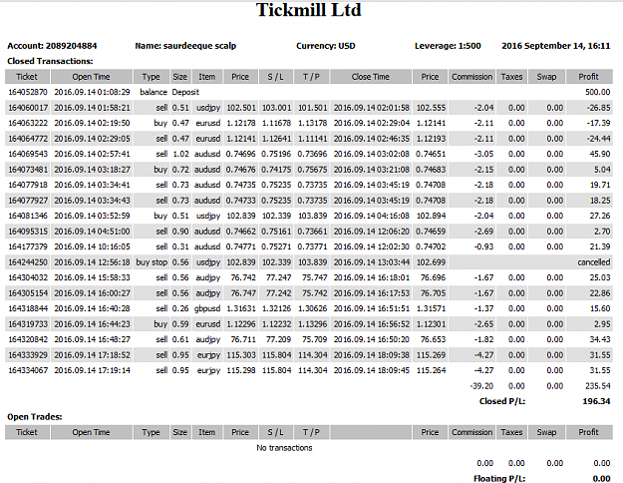
Task: Click Swap header in Closed Transactions table
Action: point(546,77)
